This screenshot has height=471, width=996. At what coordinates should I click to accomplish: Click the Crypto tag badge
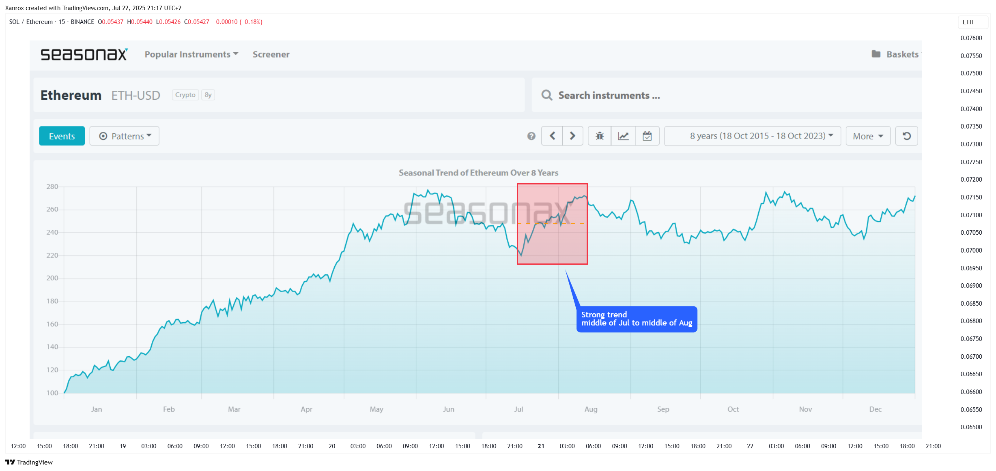pos(185,95)
